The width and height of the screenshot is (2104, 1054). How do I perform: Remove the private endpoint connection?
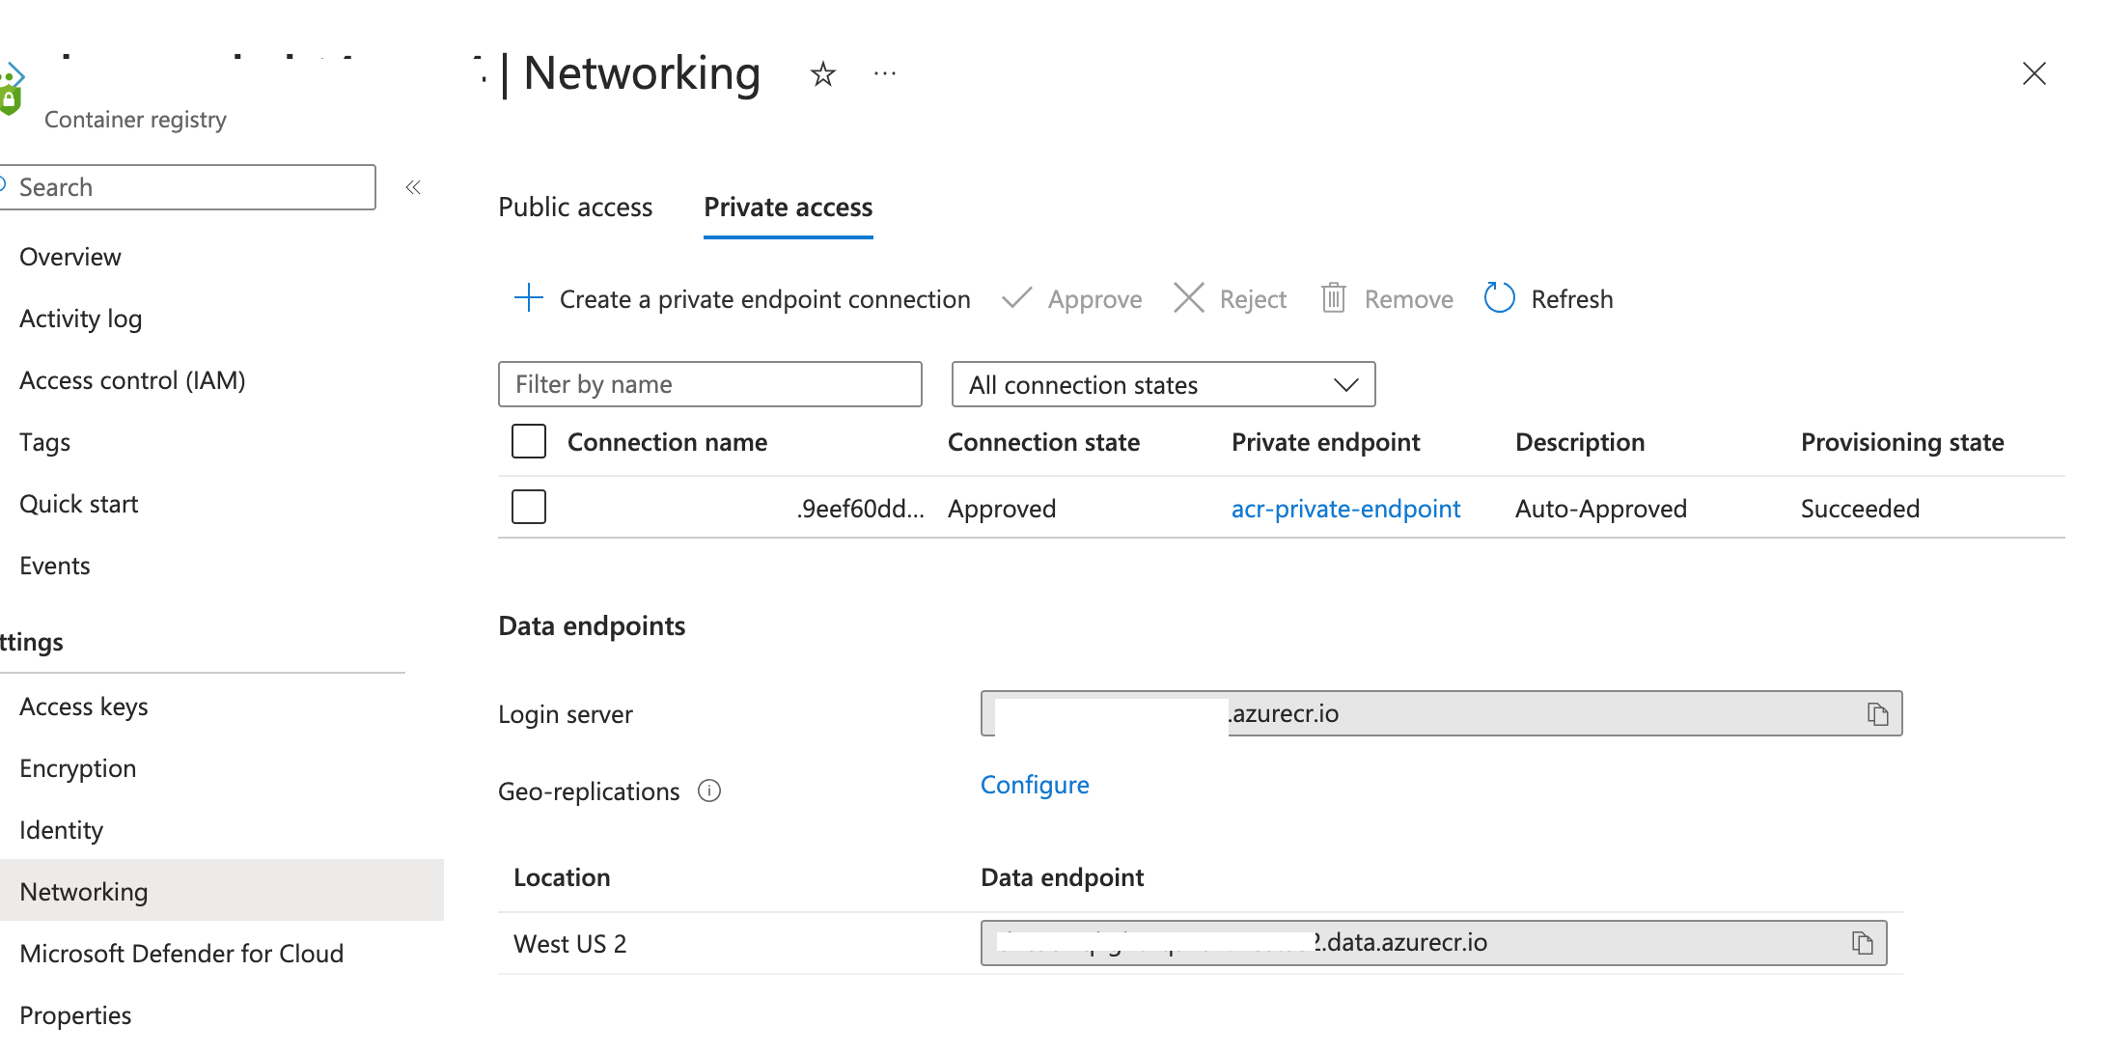pos(1387,298)
